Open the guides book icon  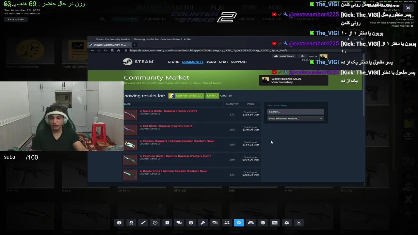tap(167, 223)
